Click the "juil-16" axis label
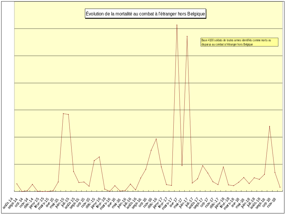Screen dimensions: 285x214 pyautogui.click(x=127, y=202)
